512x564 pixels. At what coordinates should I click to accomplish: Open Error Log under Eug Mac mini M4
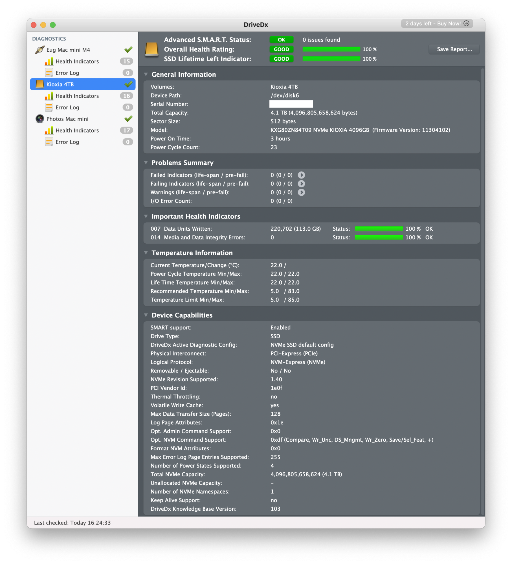(x=67, y=73)
